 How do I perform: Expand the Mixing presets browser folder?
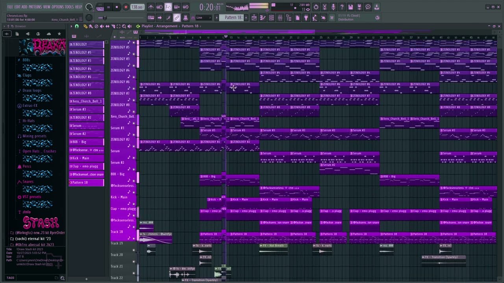coord(34,136)
